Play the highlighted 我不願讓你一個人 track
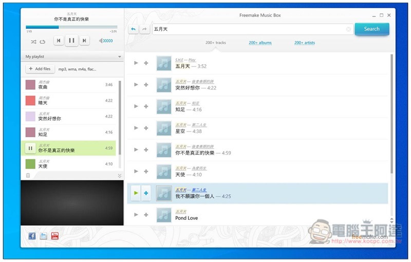 (x=136, y=193)
